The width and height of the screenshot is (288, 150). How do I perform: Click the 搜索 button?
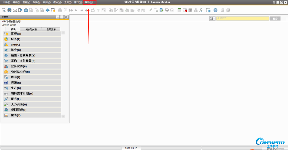[x=275, y=19]
